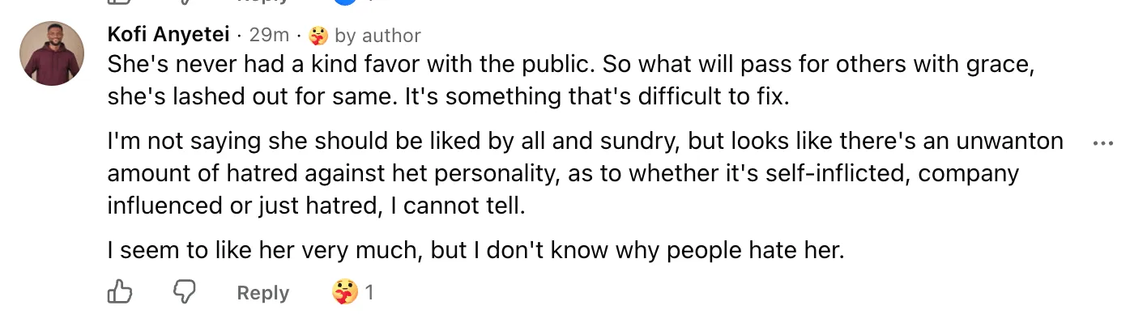Open Kofi Anyetei's profile via name link
Viewport: 1130px width, 314px height.
pyautogui.click(x=171, y=35)
